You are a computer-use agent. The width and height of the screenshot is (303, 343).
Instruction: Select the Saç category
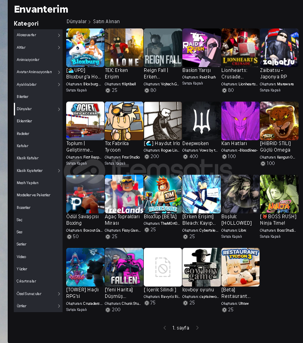pyautogui.click(x=38, y=219)
